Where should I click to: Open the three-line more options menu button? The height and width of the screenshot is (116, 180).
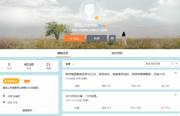tap(112, 38)
